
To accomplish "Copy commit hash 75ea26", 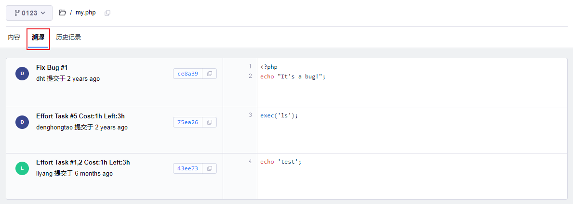I will pyautogui.click(x=210, y=122).
